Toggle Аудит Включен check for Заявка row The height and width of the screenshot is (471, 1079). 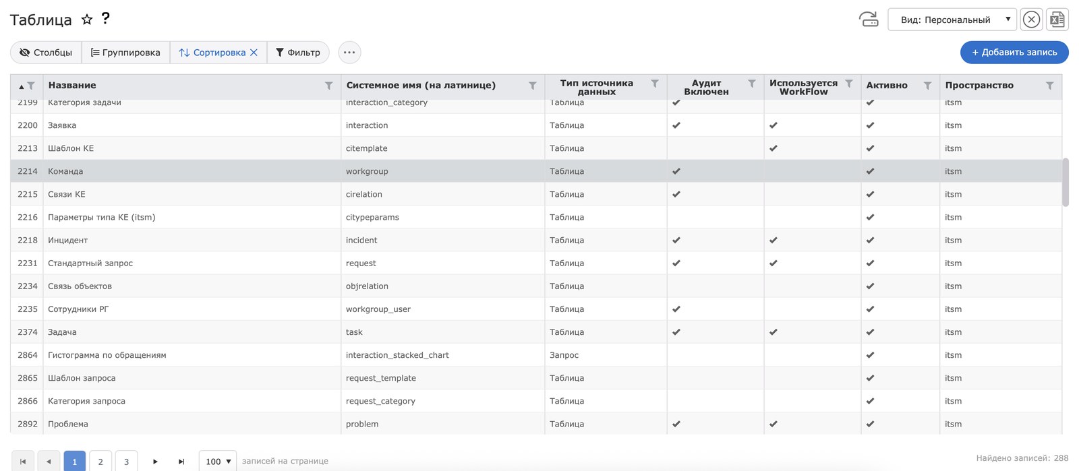pos(676,125)
